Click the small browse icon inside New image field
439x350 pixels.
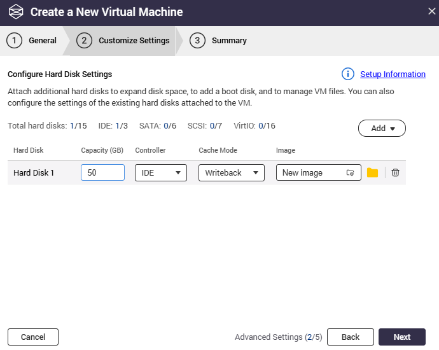[x=350, y=172]
